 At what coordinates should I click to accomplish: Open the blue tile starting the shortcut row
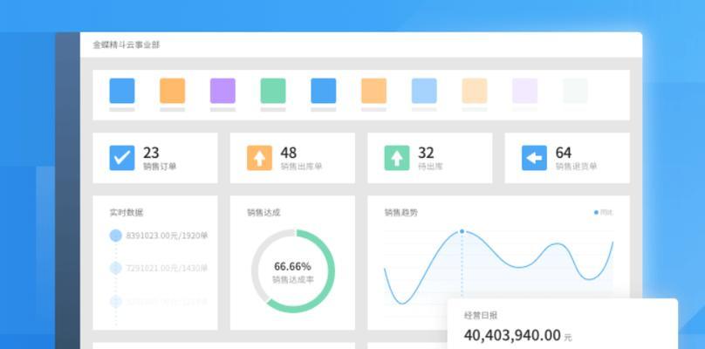122,91
